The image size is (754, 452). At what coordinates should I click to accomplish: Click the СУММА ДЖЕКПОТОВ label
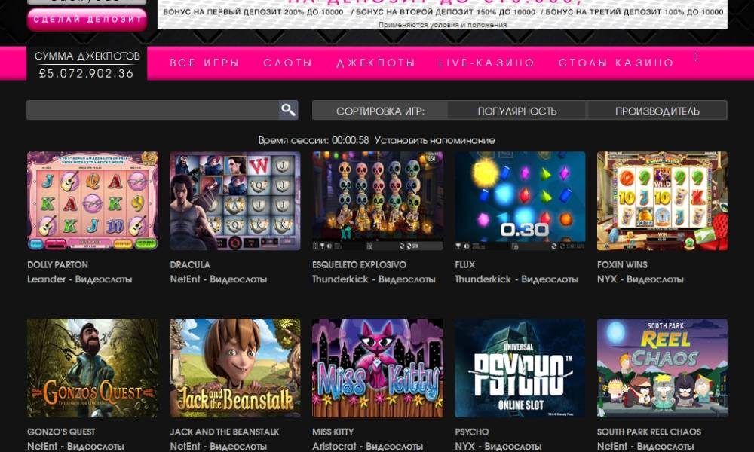tap(87, 56)
